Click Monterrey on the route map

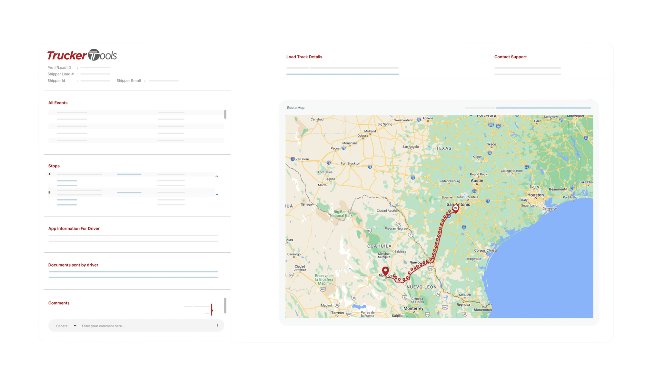tap(413, 309)
